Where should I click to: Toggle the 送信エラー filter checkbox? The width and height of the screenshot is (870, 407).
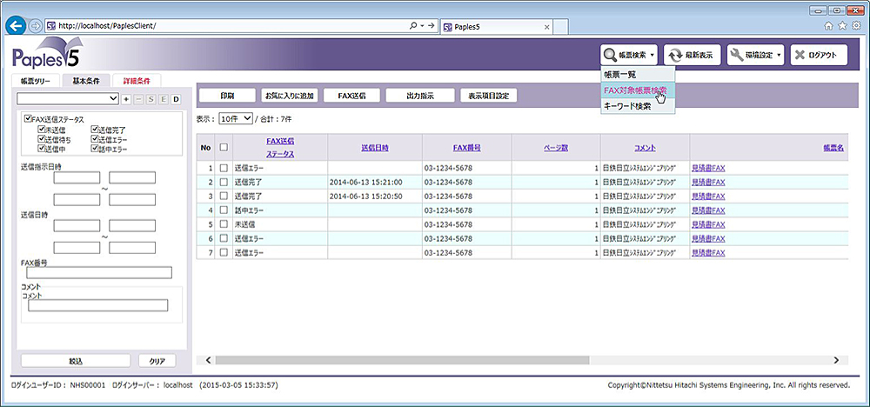(x=94, y=139)
